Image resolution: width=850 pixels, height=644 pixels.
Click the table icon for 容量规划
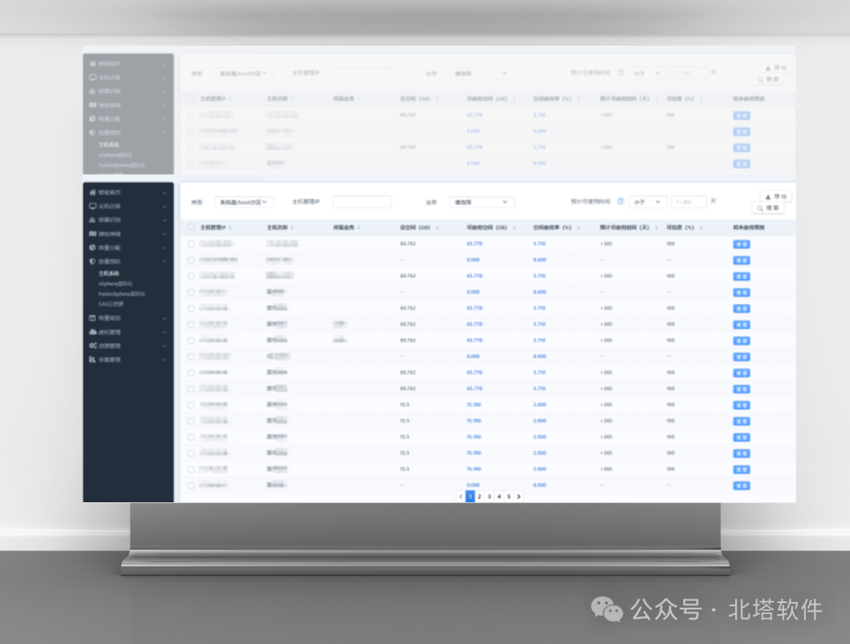93,318
